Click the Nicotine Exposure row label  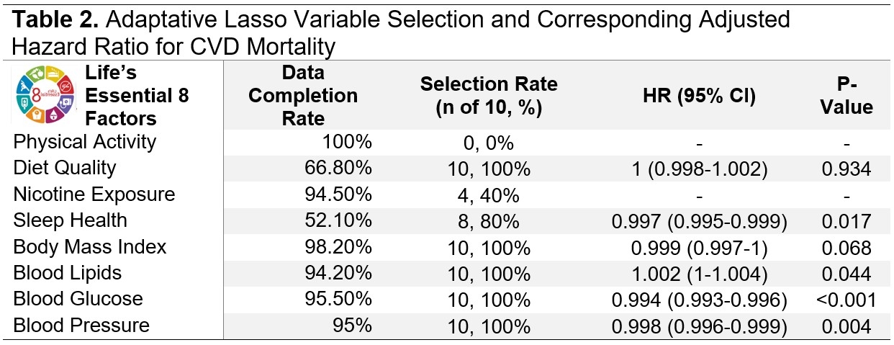[94, 194]
